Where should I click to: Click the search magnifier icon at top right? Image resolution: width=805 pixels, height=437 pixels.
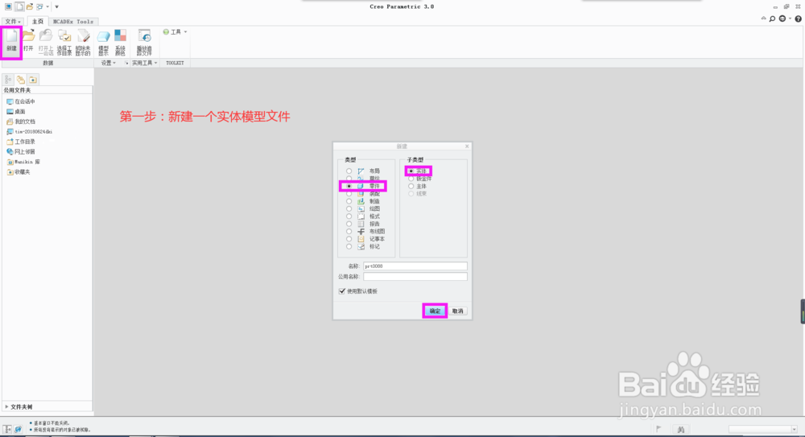tap(772, 19)
